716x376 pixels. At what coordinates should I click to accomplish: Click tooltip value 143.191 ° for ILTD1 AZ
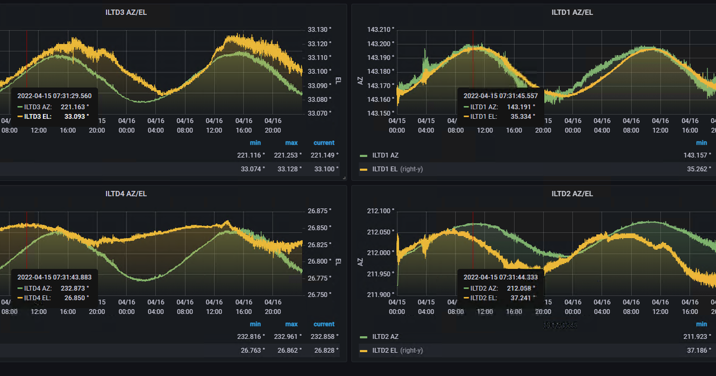tap(521, 107)
